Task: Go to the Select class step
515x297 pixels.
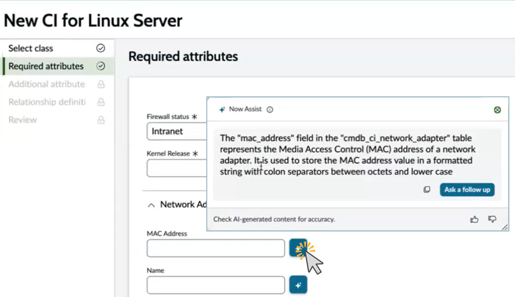Action: point(30,49)
